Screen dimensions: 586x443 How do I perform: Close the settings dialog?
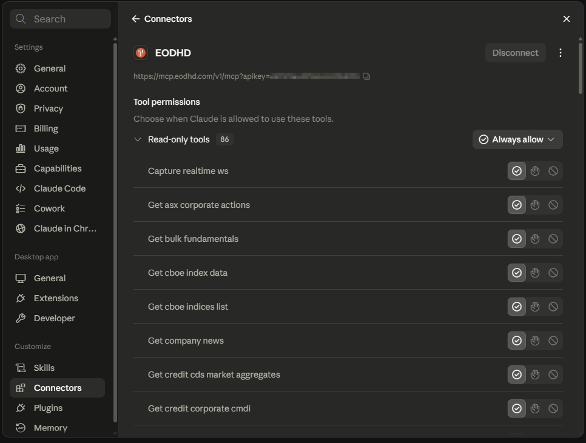(567, 19)
